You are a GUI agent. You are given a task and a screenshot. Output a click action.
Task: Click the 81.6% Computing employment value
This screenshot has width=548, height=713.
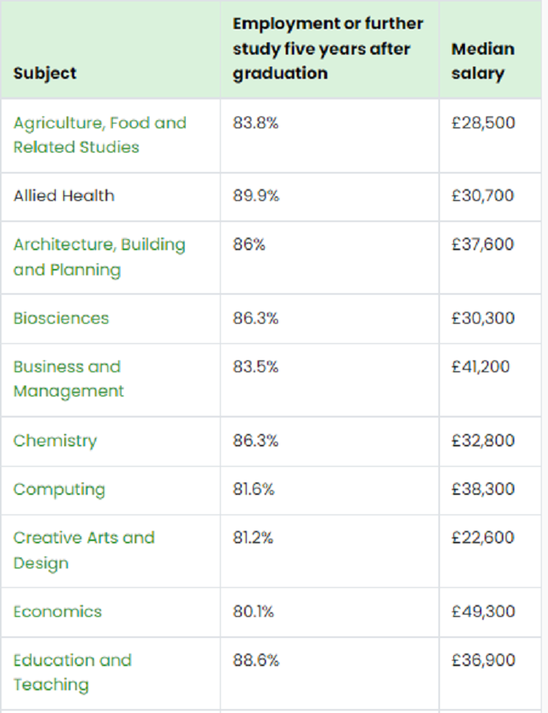pyautogui.click(x=254, y=489)
